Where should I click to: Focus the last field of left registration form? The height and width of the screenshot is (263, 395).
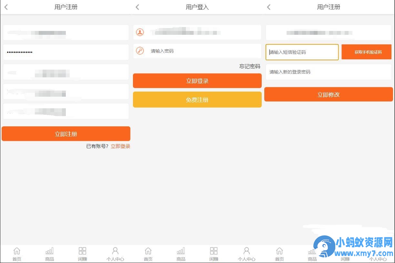(66, 111)
